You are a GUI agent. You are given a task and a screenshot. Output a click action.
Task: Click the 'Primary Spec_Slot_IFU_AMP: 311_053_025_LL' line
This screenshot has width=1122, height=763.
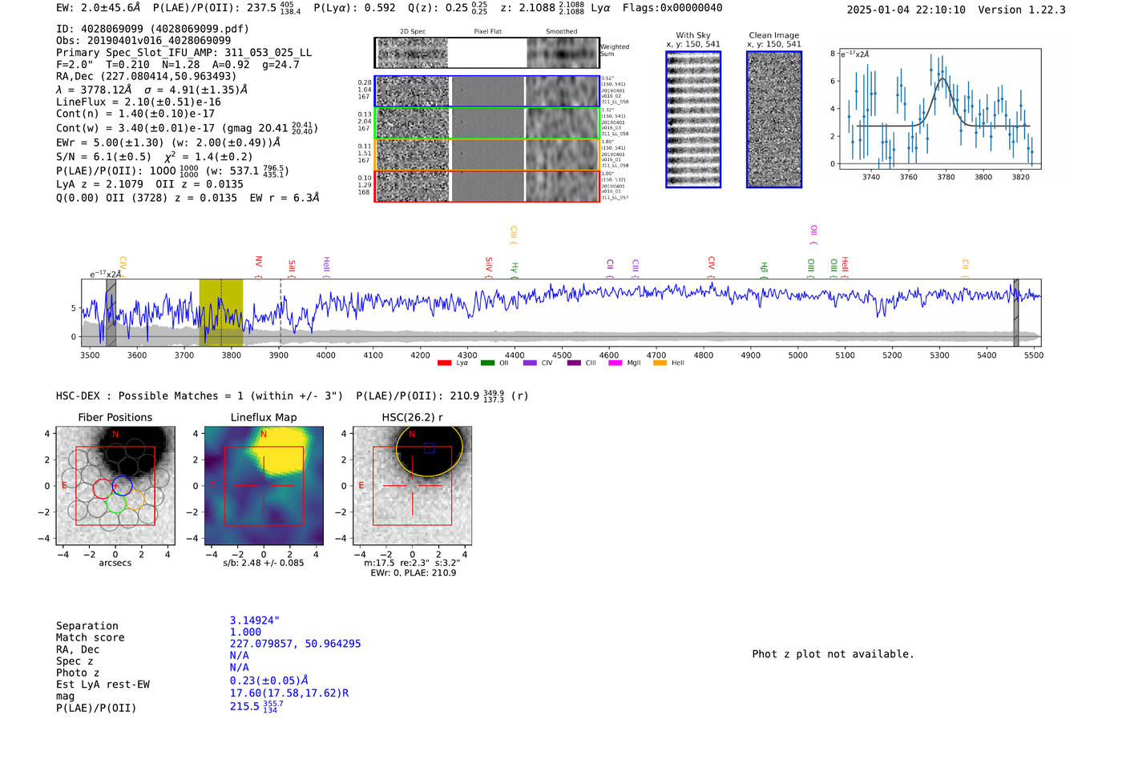tap(184, 52)
